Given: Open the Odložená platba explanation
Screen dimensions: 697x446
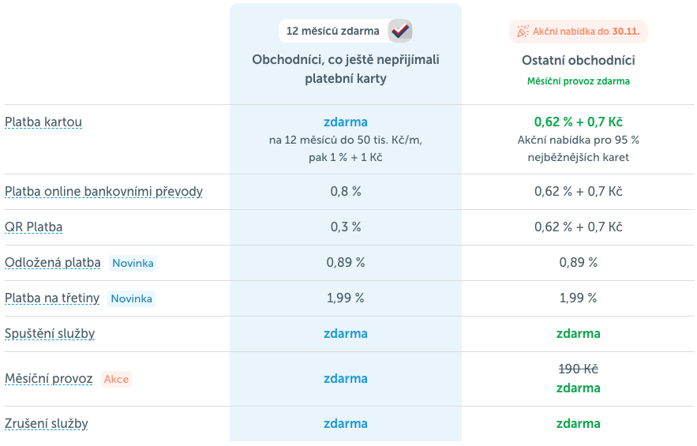Looking at the screenshot, I should click(53, 263).
